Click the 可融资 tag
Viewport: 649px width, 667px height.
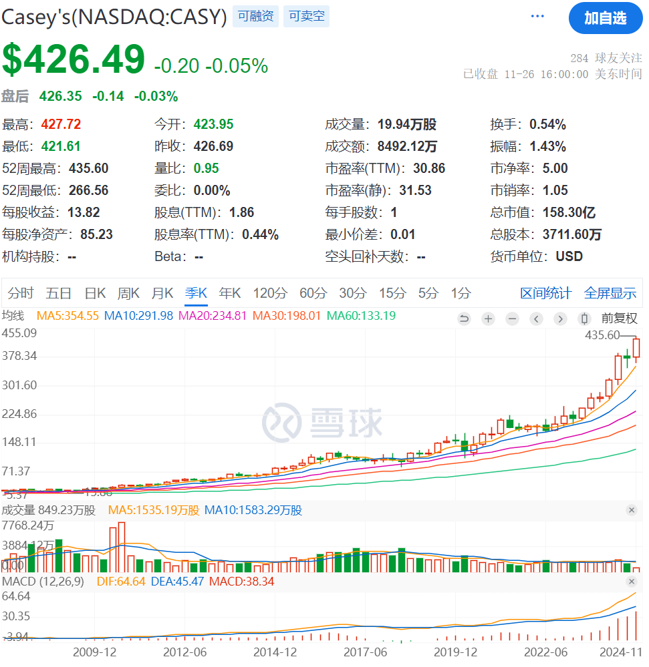256,17
